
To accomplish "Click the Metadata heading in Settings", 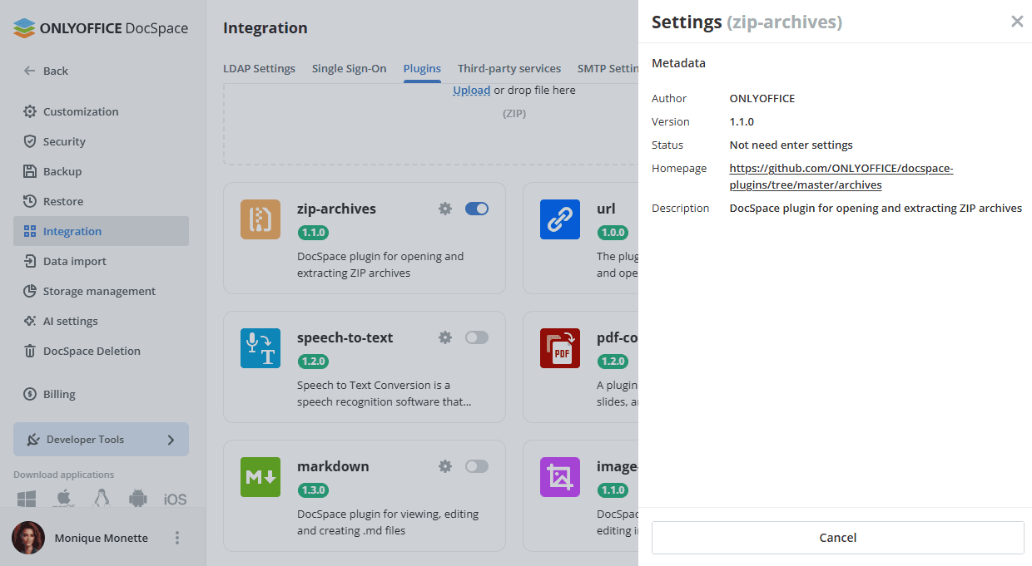I will [678, 63].
